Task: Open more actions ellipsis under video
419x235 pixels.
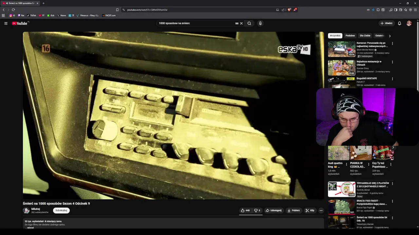Action: click(x=321, y=211)
